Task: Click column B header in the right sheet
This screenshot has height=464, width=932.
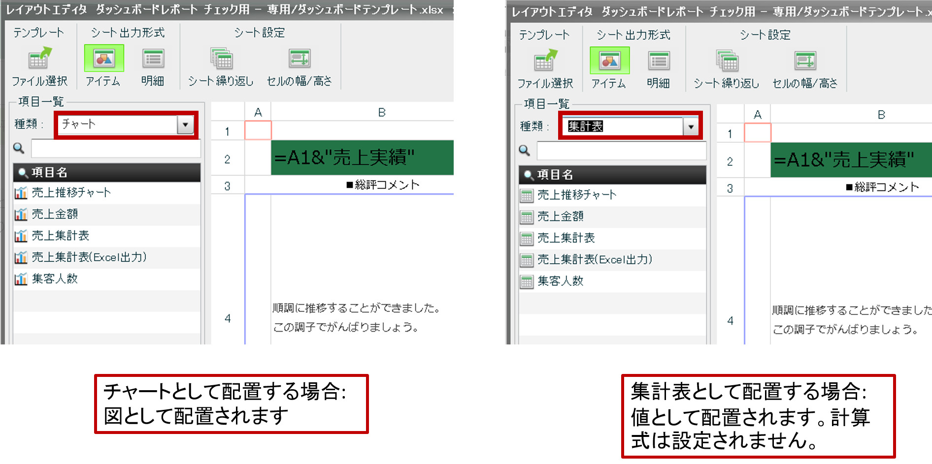Action: 881,115
